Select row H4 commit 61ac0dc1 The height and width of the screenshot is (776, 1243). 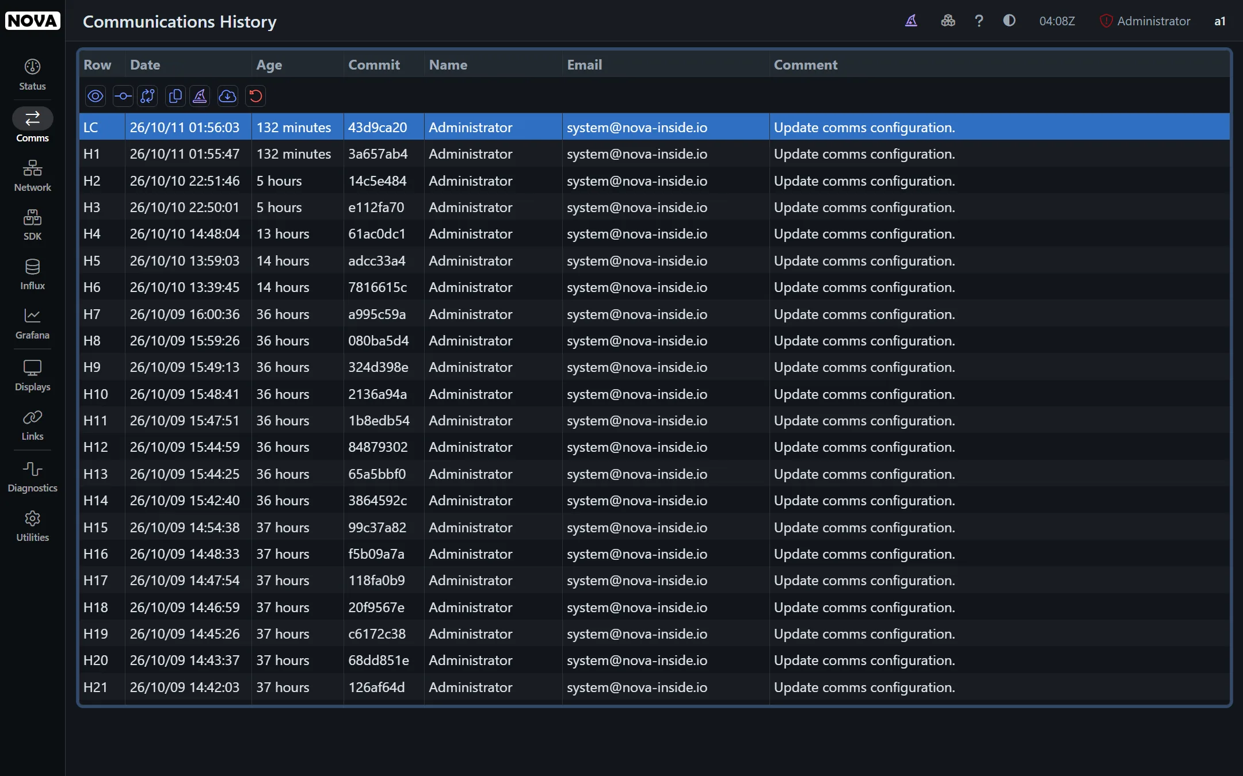(654, 234)
